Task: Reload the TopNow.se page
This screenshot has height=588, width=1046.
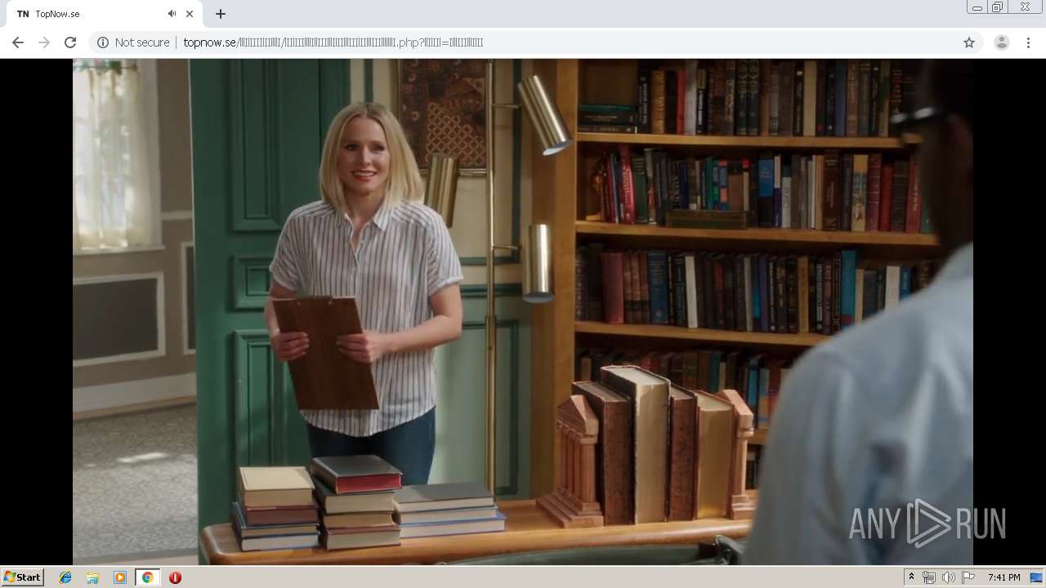Action: coord(70,42)
